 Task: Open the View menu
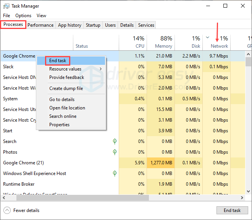41,16
